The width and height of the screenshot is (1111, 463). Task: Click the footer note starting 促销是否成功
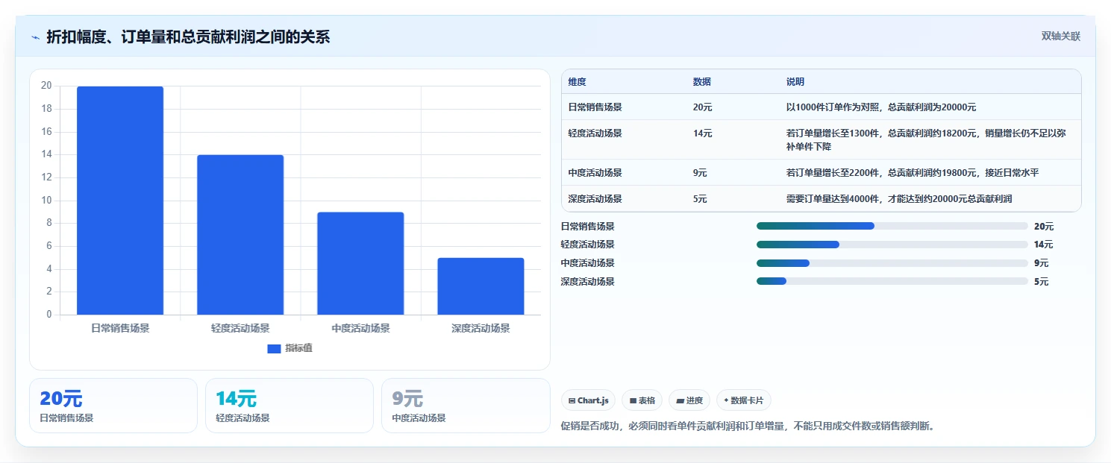tap(748, 426)
